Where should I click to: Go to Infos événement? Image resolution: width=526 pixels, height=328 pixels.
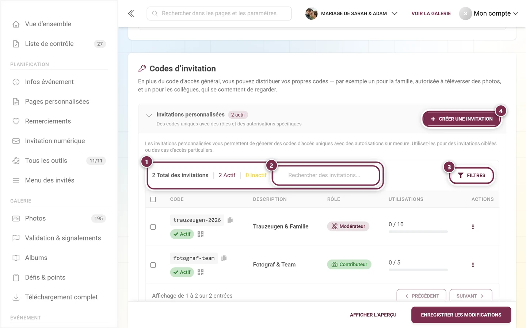coord(59,82)
